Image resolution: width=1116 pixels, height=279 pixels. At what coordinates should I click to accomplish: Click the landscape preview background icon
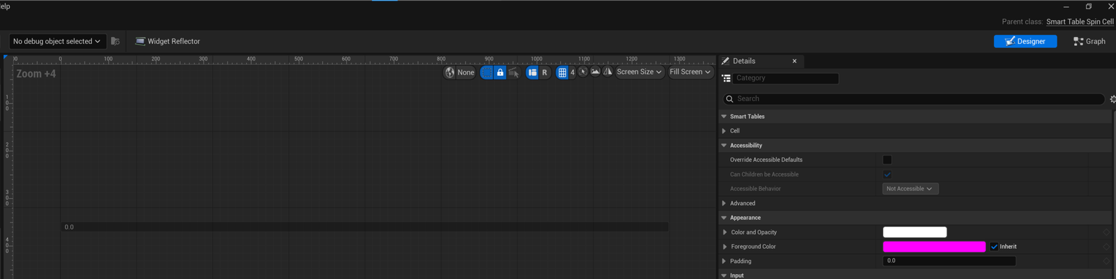pyautogui.click(x=595, y=71)
